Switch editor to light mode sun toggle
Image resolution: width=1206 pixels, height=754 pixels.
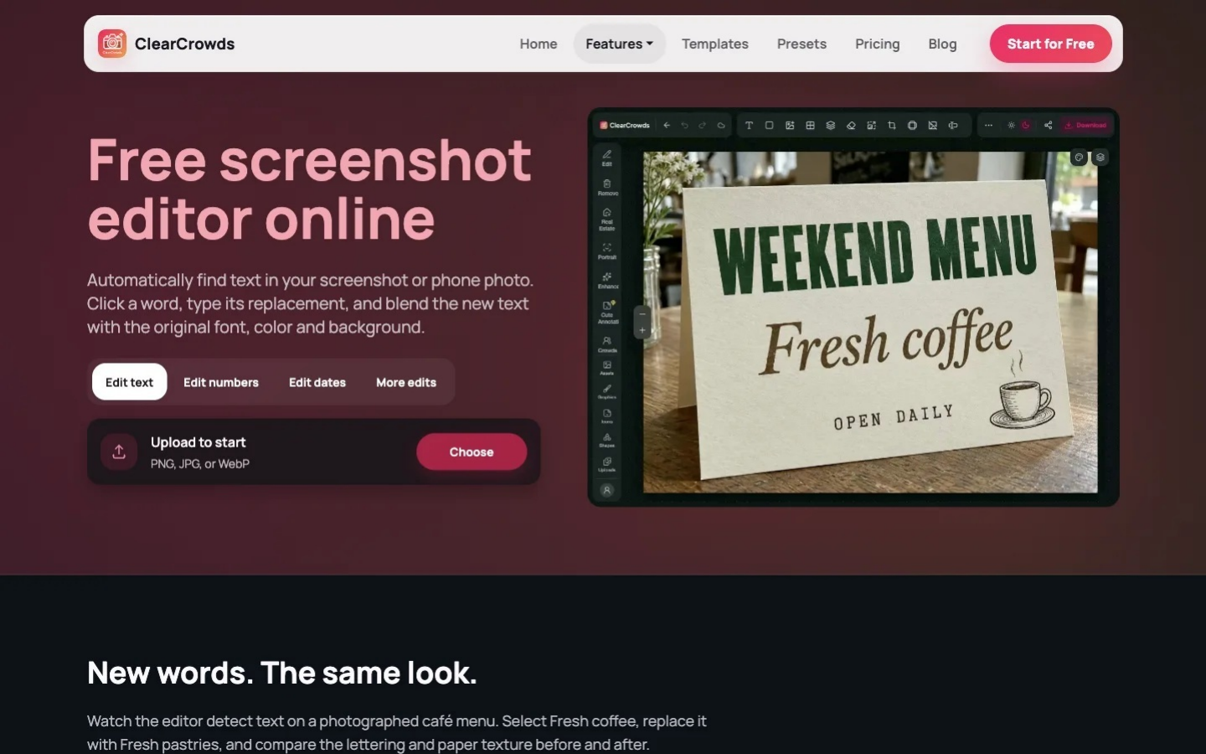point(1011,126)
